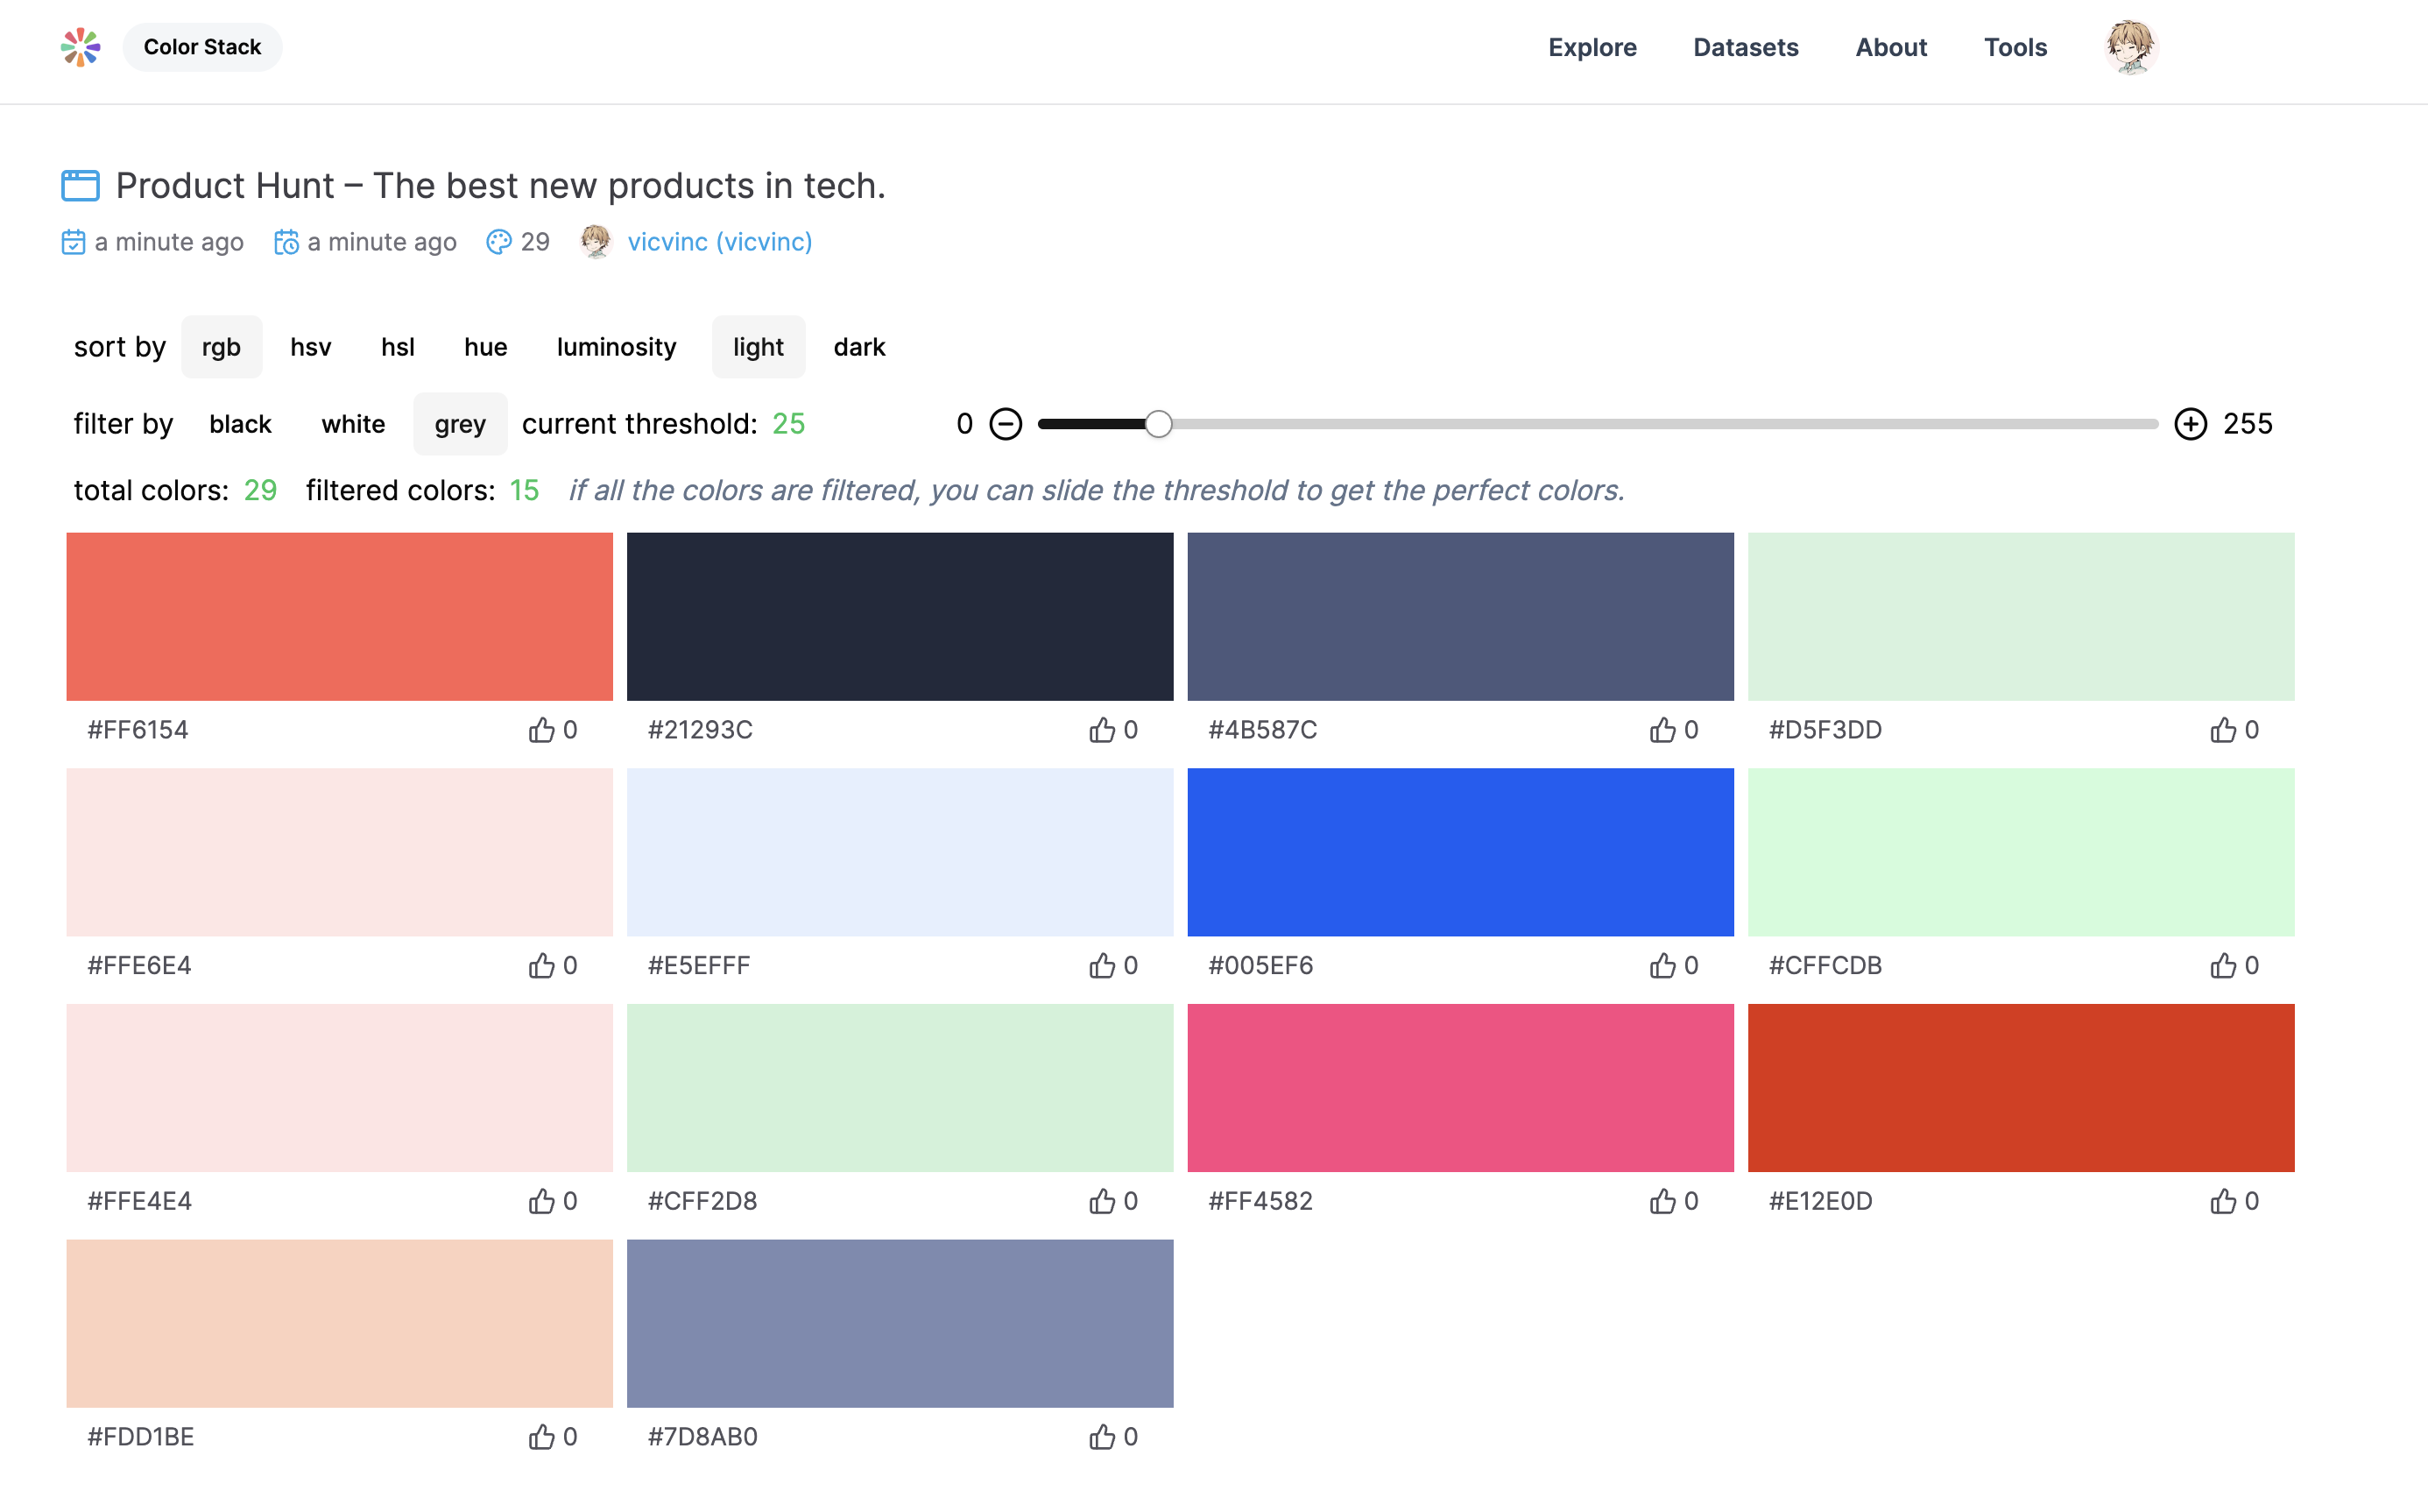Increase threshold with the plus icon
This screenshot has width=2428, height=1512.
(2192, 424)
